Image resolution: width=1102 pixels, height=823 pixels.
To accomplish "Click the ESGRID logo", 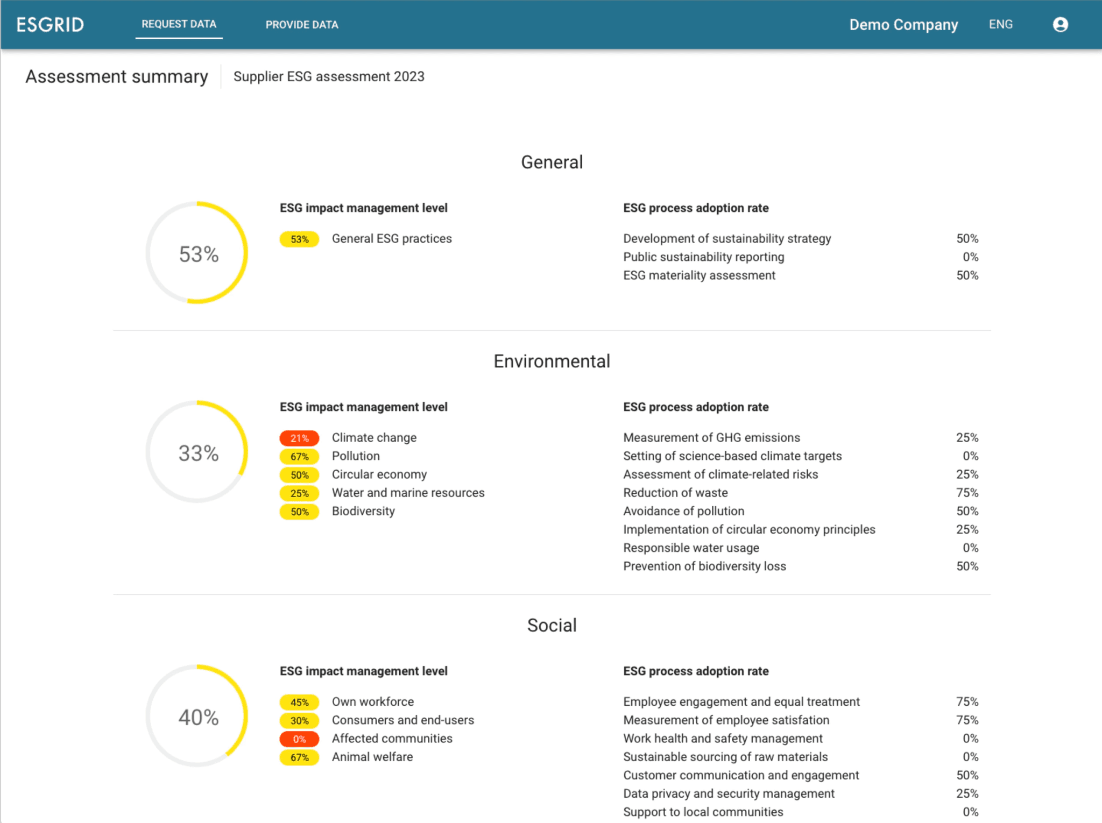I will (50, 24).
